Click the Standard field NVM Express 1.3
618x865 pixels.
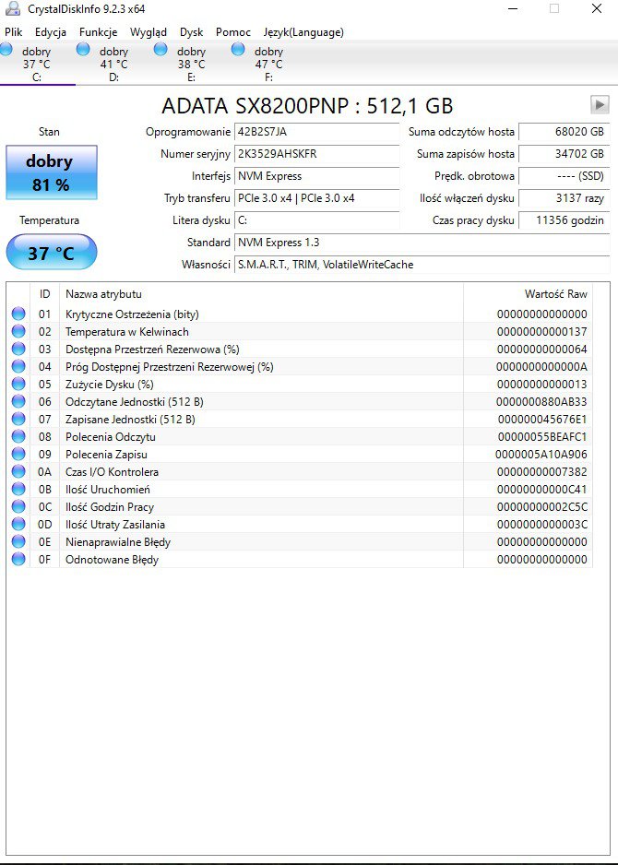tap(422, 243)
